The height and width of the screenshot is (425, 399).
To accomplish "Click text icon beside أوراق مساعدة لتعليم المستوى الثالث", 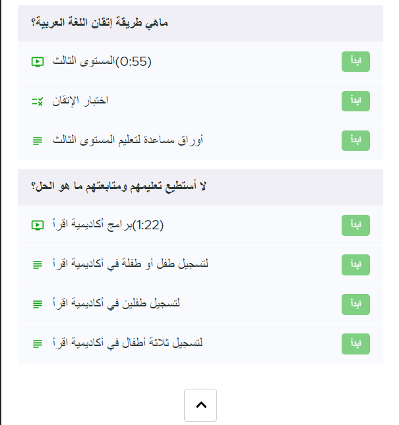I will pyautogui.click(x=38, y=141).
